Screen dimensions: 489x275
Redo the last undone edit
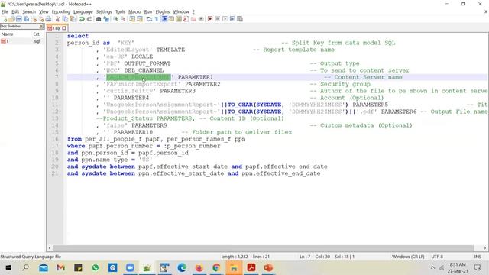click(x=89, y=19)
